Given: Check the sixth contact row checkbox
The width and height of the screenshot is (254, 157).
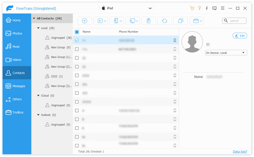Looking at the screenshot, I should coord(77,84).
